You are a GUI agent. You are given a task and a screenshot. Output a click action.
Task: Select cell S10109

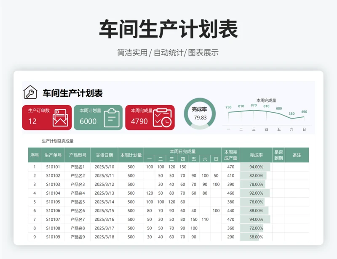[53, 237]
